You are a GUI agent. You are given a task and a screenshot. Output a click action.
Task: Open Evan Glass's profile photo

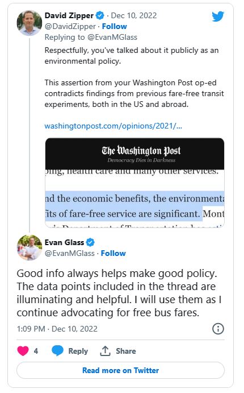(30, 247)
